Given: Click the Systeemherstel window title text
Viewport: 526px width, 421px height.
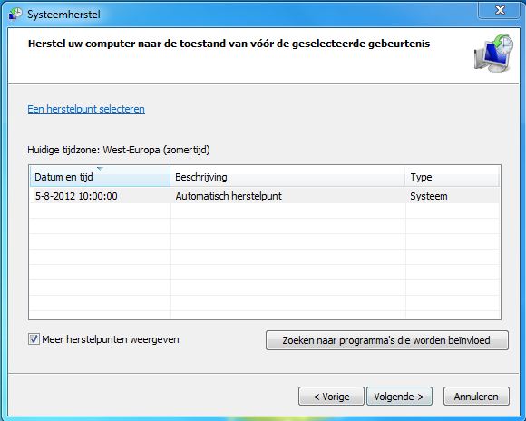Looking at the screenshot, I should click(63, 15).
